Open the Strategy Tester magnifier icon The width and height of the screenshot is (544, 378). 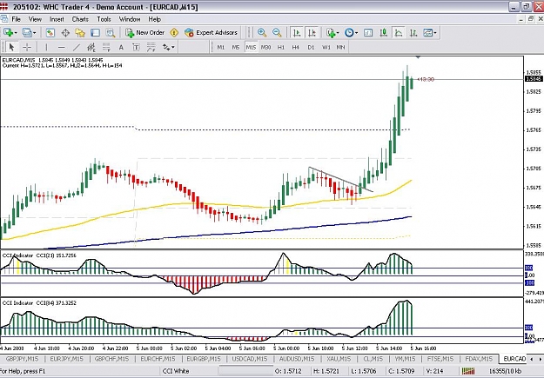coord(111,32)
